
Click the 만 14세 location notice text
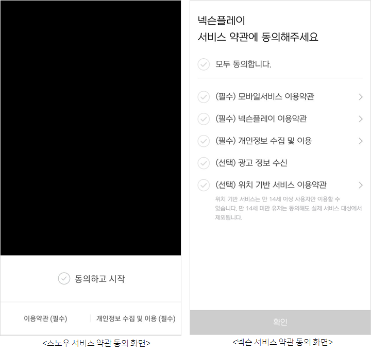(288, 208)
